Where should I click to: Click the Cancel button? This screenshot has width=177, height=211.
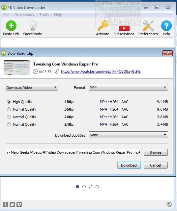pyautogui.click(x=156, y=165)
